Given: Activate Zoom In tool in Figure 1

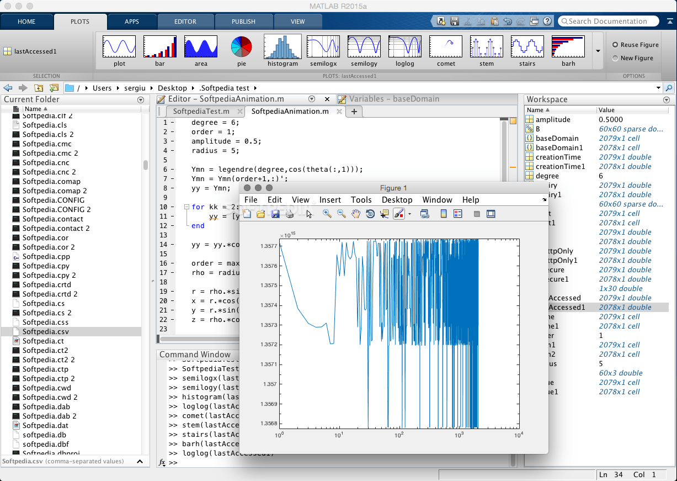Looking at the screenshot, I should tap(327, 214).
